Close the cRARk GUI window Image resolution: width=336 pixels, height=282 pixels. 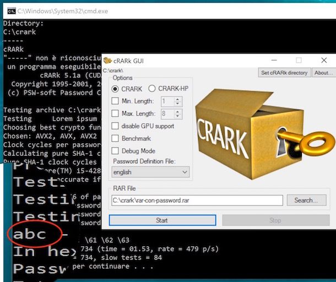[x=324, y=60]
